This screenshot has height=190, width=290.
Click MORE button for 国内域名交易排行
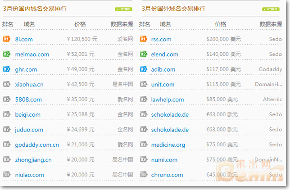point(123,9)
